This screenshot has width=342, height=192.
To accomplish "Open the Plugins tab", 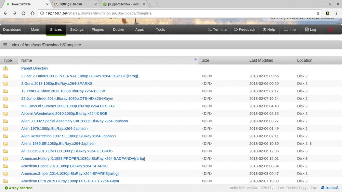I will click(x=98, y=30).
